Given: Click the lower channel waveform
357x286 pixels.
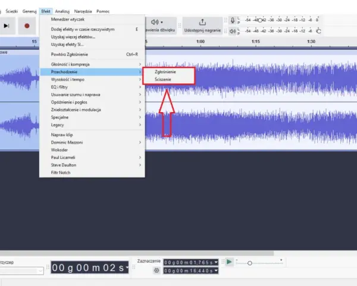Looking at the screenshot, I should click(250, 126).
